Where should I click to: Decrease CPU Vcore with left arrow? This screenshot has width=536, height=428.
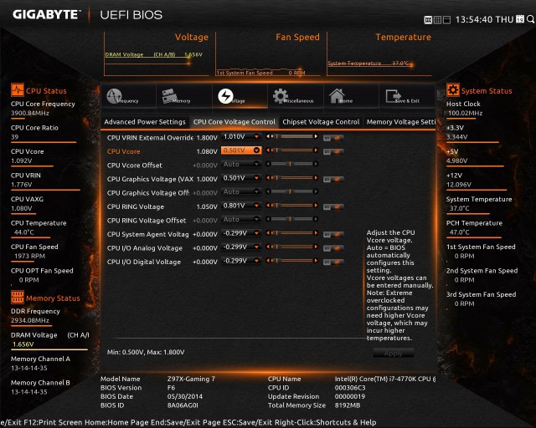[268, 150]
